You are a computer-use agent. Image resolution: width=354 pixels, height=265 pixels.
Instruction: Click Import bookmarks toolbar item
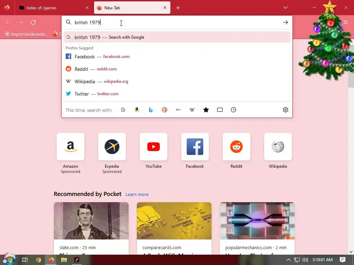(26, 34)
